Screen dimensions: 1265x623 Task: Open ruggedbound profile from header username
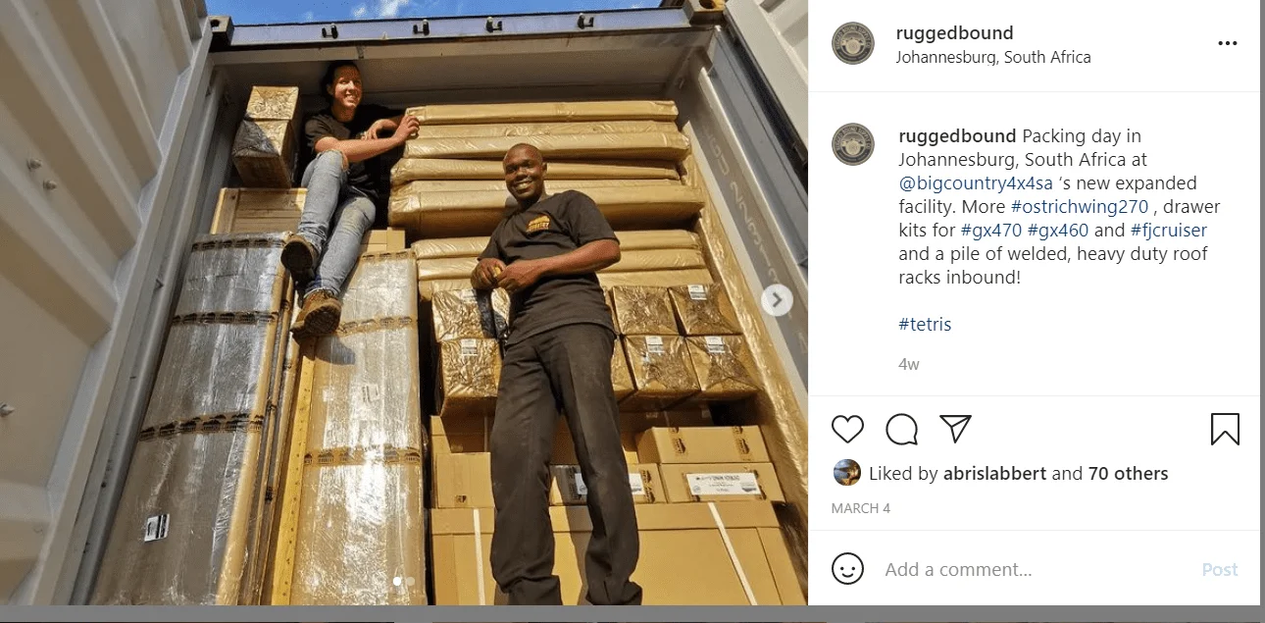[x=954, y=33]
